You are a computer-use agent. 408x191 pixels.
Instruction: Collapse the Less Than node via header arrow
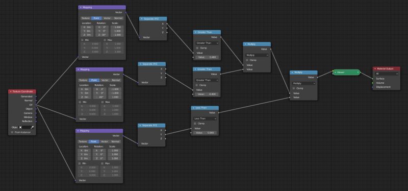193,108
